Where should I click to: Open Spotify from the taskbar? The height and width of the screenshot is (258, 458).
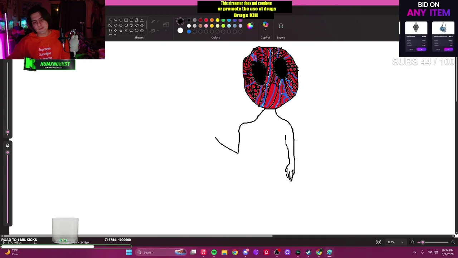tap(214, 252)
